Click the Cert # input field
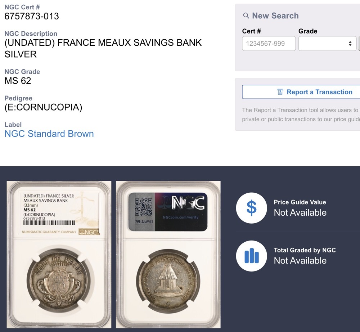This screenshot has width=360, height=332. point(269,44)
